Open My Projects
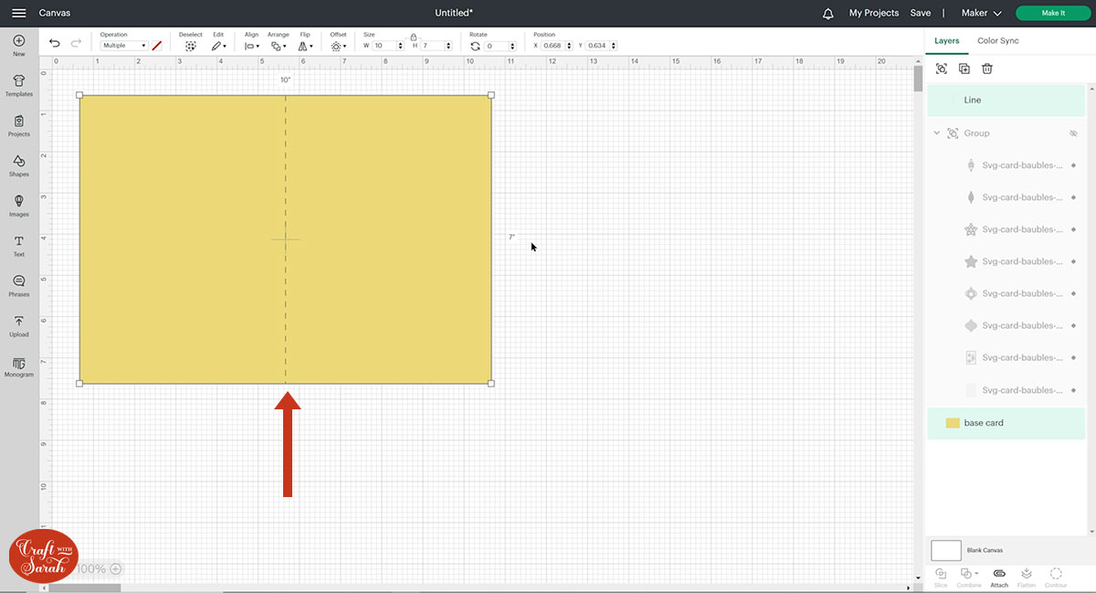The image size is (1096, 593). tap(873, 13)
